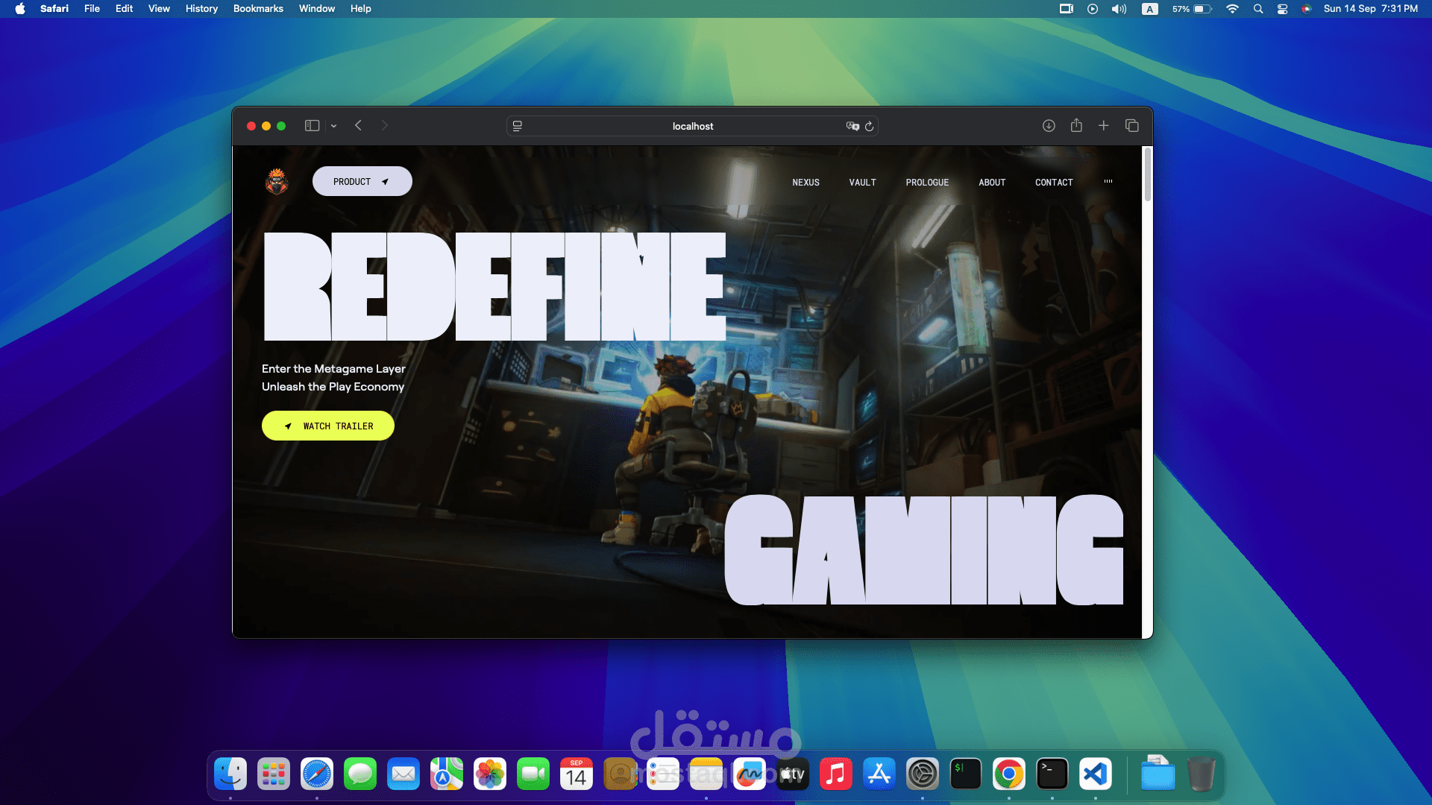Viewport: 1432px width, 805px height.
Task: Click the site mascot logo
Action: 277,181
